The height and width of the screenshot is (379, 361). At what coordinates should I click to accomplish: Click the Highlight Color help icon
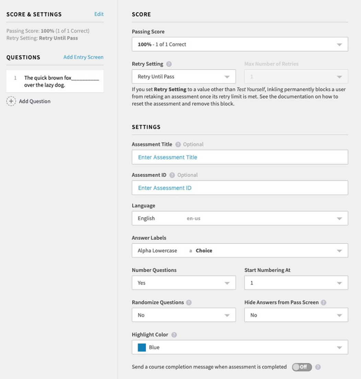click(x=174, y=335)
